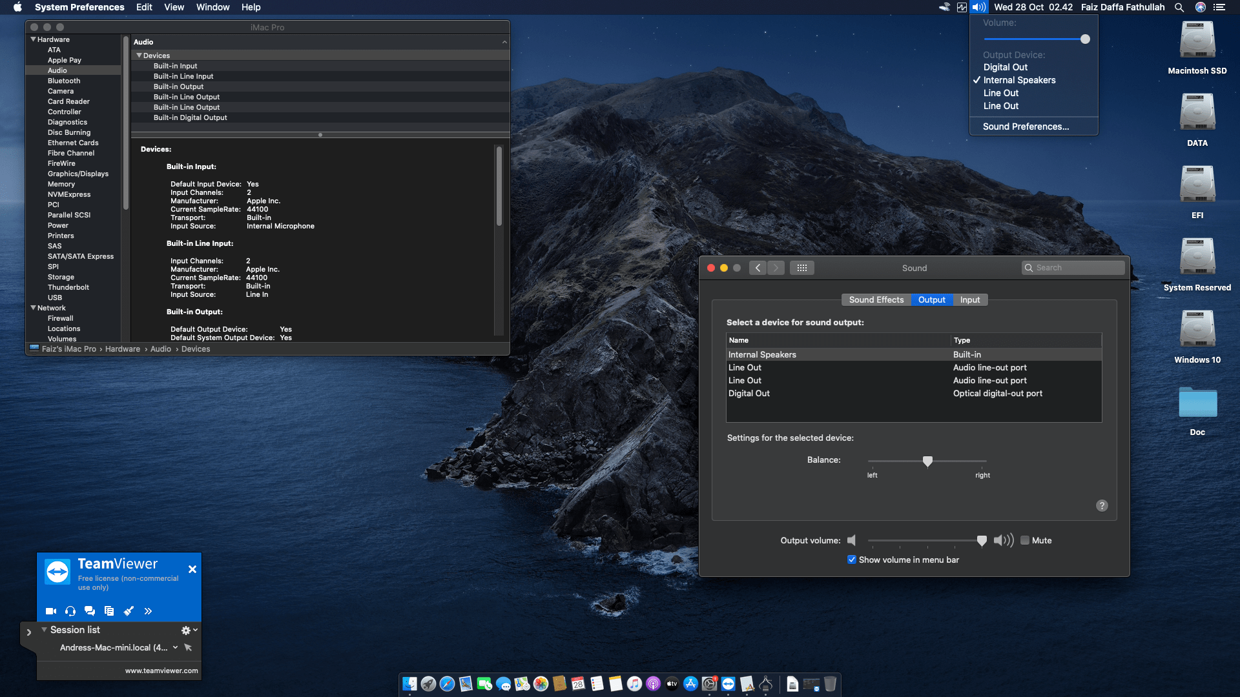The height and width of the screenshot is (697, 1240).
Task: Click Sound Preferences... in volume menu
Action: click(1026, 126)
